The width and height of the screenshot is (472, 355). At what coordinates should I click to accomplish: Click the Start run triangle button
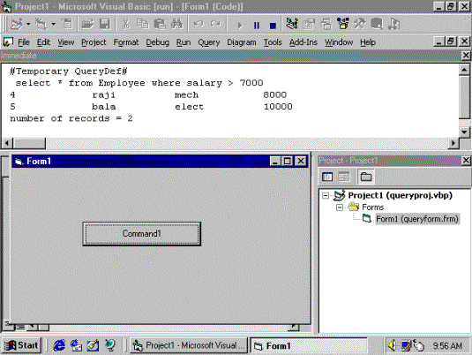click(x=240, y=25)
